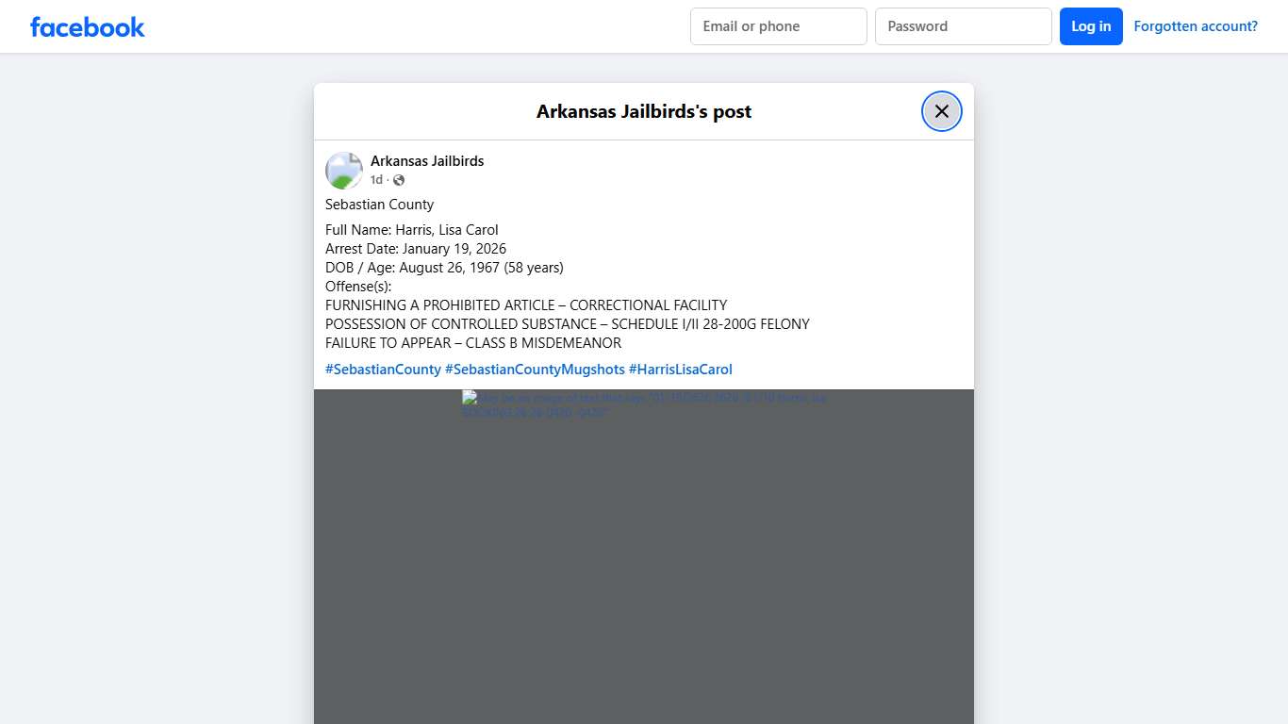This screenshot has height=724, width=1288.
Task: Click the gray post image area
Action: point(643,566)
